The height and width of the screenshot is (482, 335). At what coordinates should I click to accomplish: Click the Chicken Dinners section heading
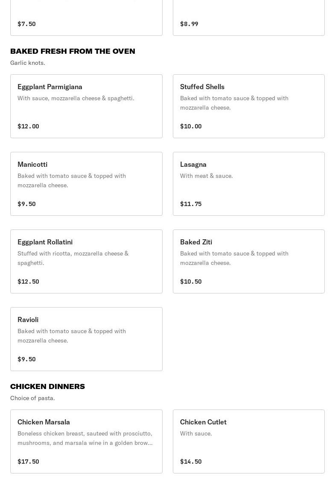coord(47,386)
